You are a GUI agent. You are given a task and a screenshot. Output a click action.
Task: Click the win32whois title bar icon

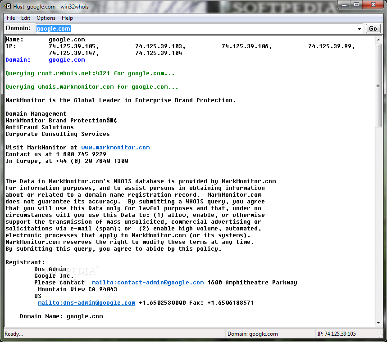pyautogui.click(x=8, y=6)
